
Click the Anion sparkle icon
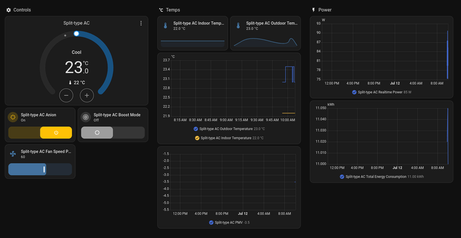[x=12, y=117]
